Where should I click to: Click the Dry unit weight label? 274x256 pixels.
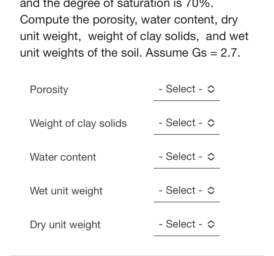point(65,225)
